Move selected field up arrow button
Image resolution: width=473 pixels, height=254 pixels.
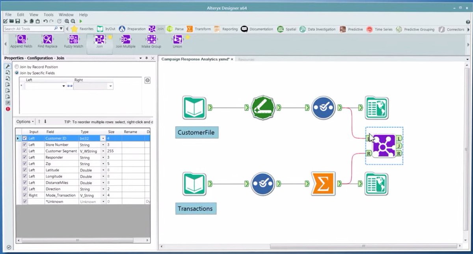point(39,121)
